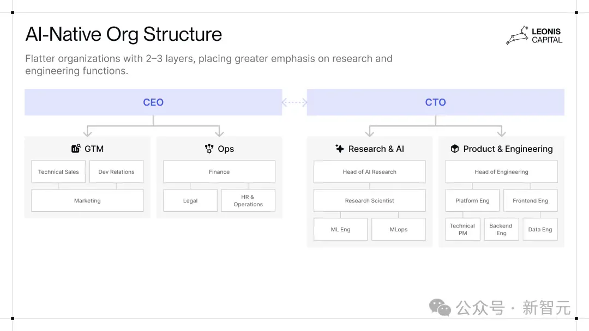Click the GTM chart icon
This screenshot has width=589, height=331.
click(76, 149)
